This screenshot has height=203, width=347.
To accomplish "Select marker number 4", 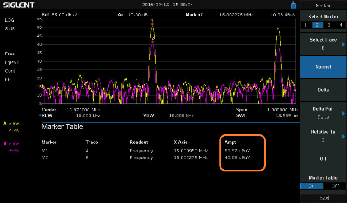I will [x=341, y=25].
